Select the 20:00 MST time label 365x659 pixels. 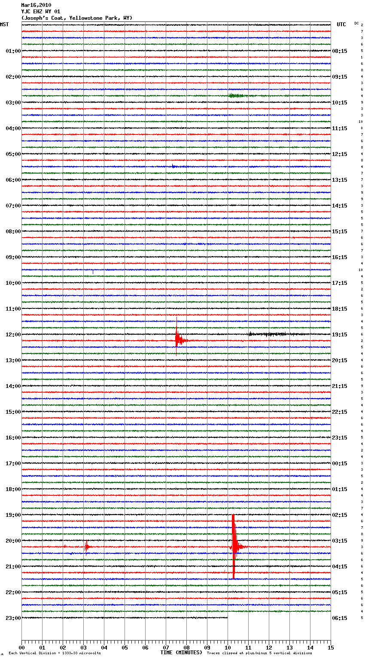(13, 541)
